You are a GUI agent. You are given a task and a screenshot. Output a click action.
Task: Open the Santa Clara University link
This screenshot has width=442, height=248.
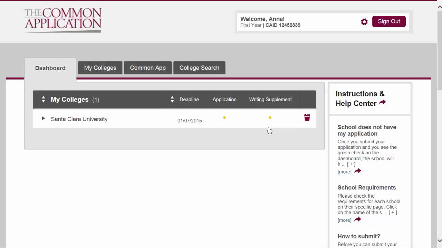(79, 119)
